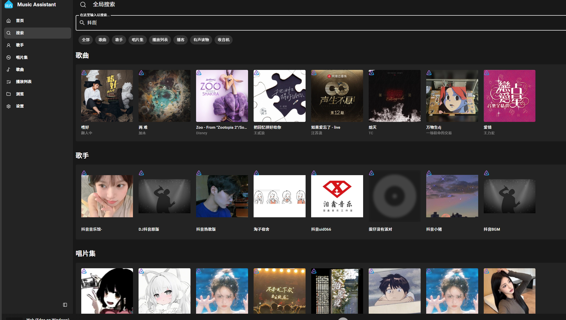
Task: Select the 有声读物 filter chip
Action: [x=201, y=40]
